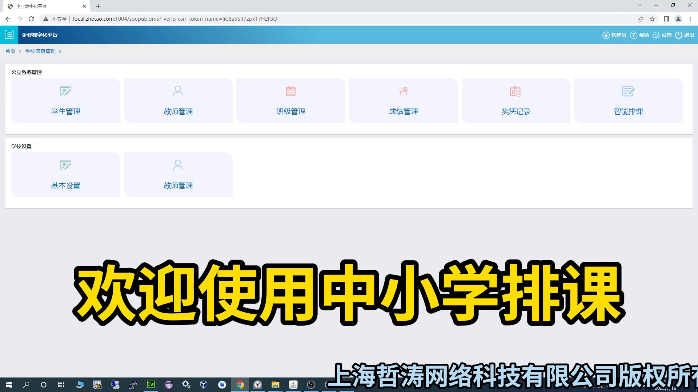This screenshot has width=698, height=392.
Task: Bookmark this page with the star icon
Action: coord(652,19)
